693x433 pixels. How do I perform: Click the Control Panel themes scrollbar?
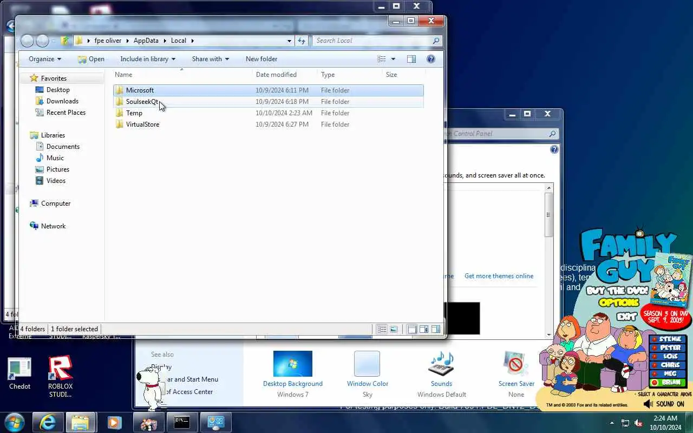point(548,215)
